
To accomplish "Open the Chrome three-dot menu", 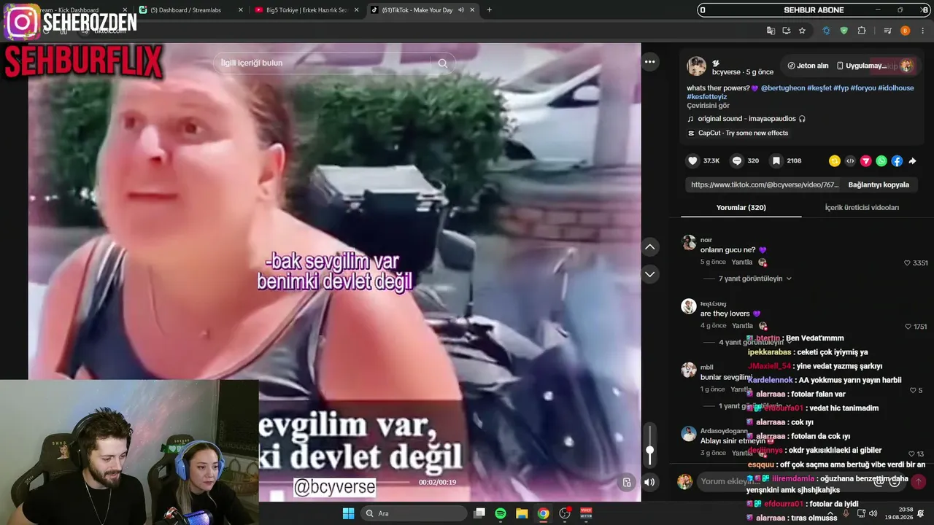I will pyautogui.click(x=922, y=31).
